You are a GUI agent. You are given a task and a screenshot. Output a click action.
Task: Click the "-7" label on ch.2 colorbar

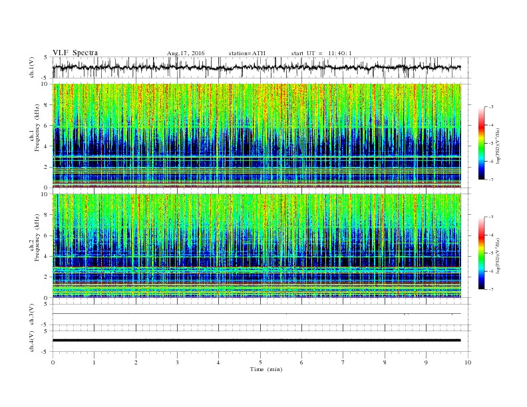(x=491, y=289)
